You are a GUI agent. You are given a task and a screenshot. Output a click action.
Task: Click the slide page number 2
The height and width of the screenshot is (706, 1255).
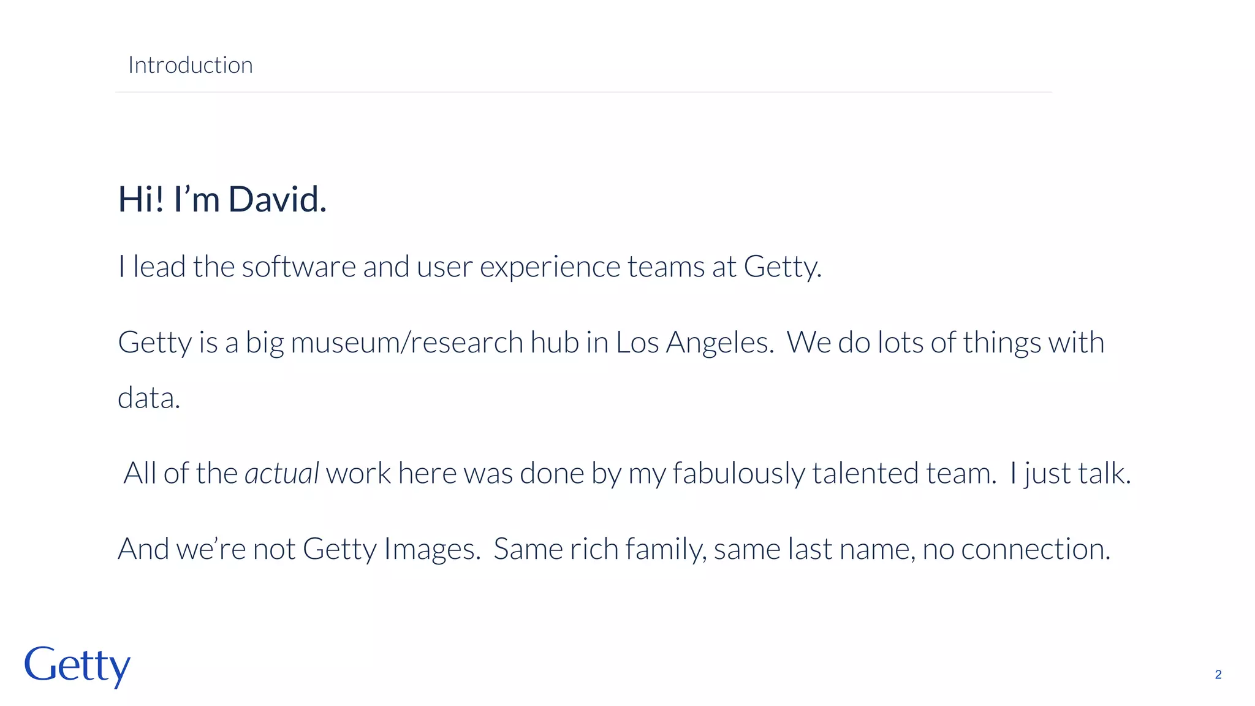coord(1218,675)
